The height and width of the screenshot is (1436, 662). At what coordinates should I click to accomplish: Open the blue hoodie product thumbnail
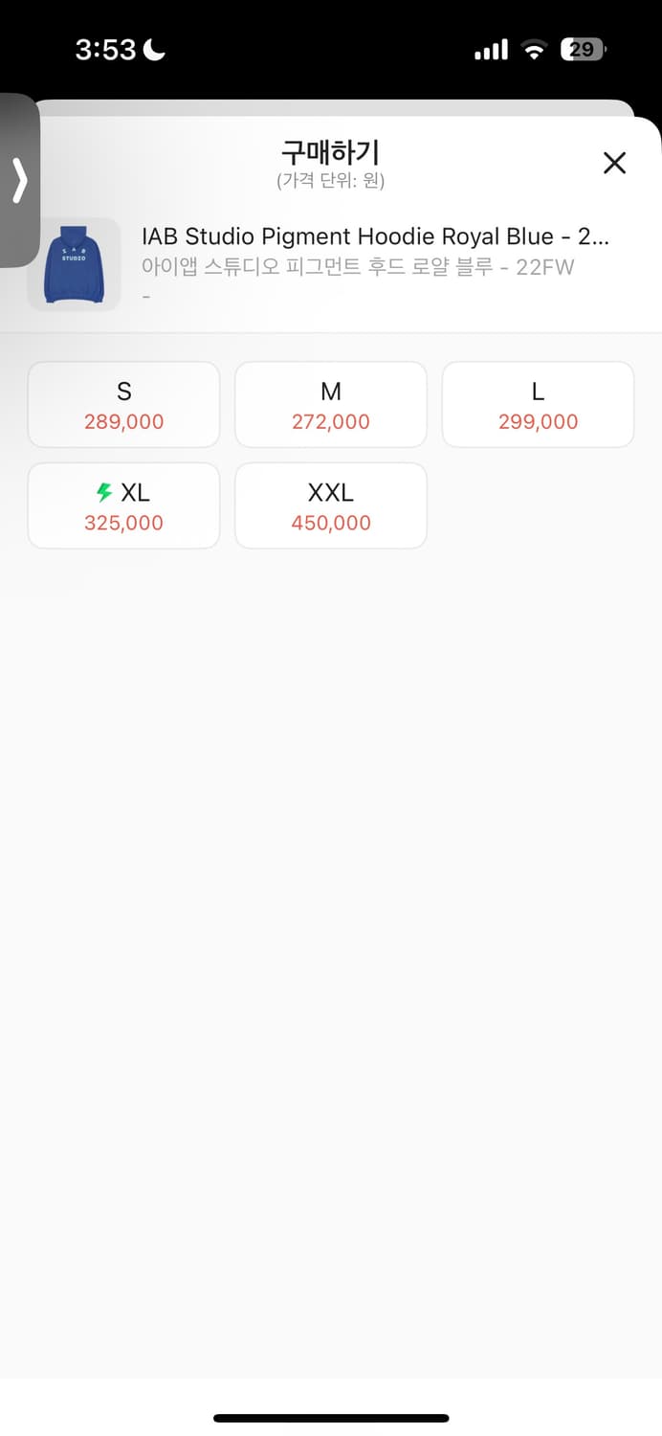pos(74,264)
